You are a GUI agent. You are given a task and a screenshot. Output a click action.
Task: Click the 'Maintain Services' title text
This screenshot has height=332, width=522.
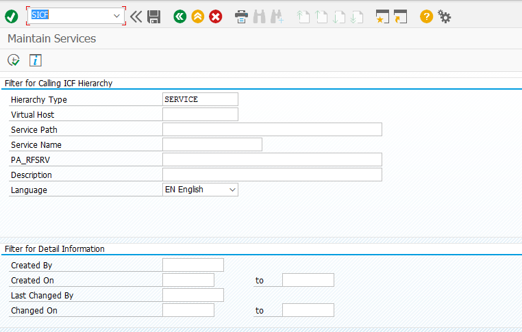click(x=51, y=38)
